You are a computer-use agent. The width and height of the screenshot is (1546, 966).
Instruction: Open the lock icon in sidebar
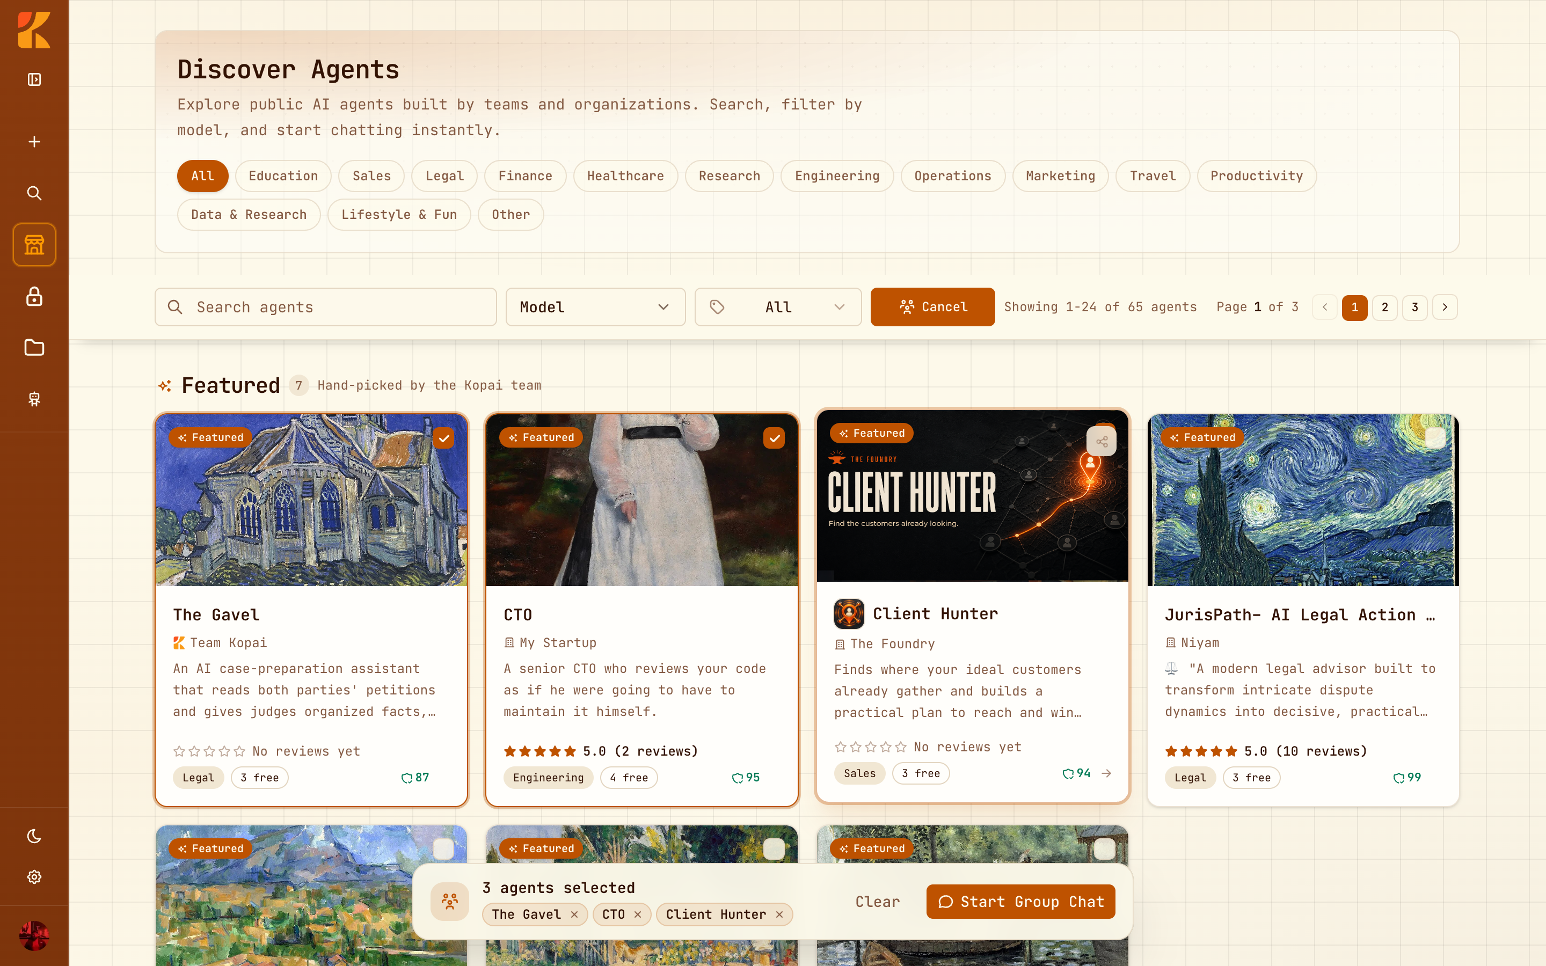click(34, 296)
